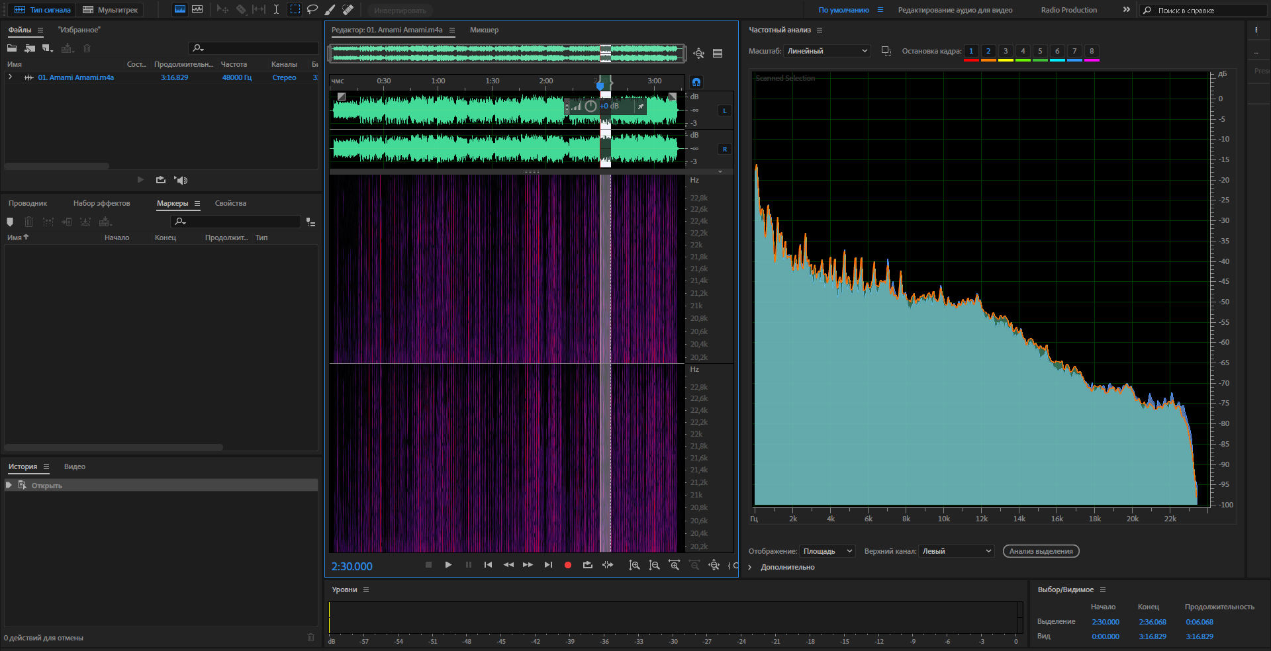Open the Масштаб dropdown set to Линейный

click(x=827, y=51)
